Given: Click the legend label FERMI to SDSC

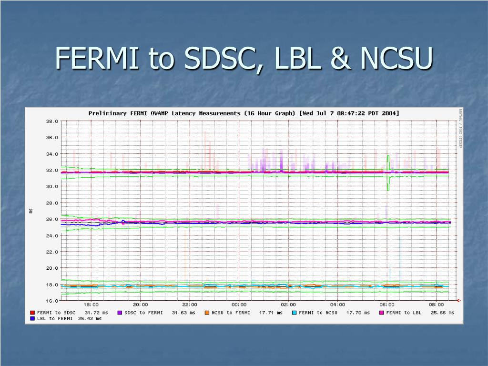Looking at the screenshot, I should tap(56, 313).
